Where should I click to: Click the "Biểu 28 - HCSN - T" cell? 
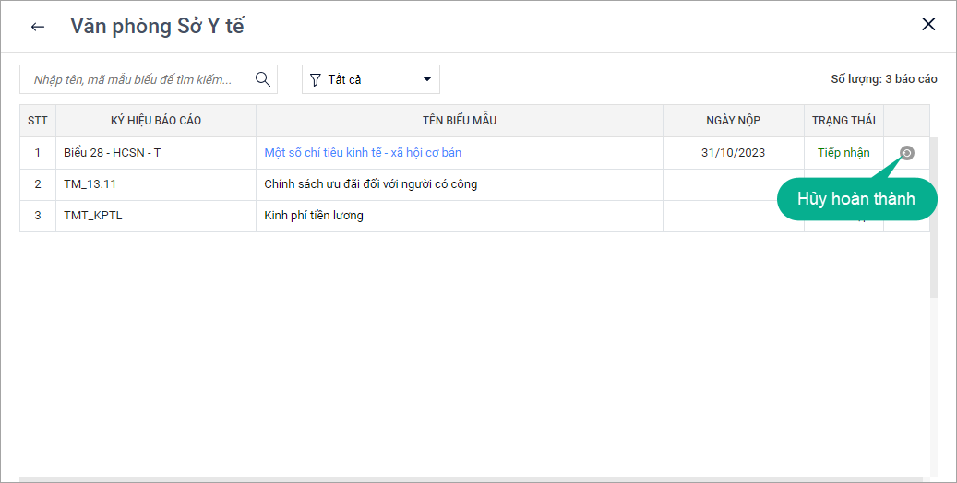112,153
